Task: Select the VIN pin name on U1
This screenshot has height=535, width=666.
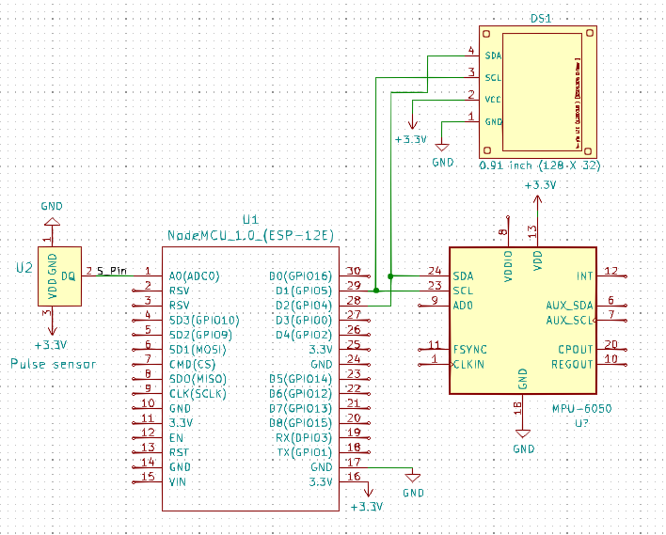Action: (178, 482)
